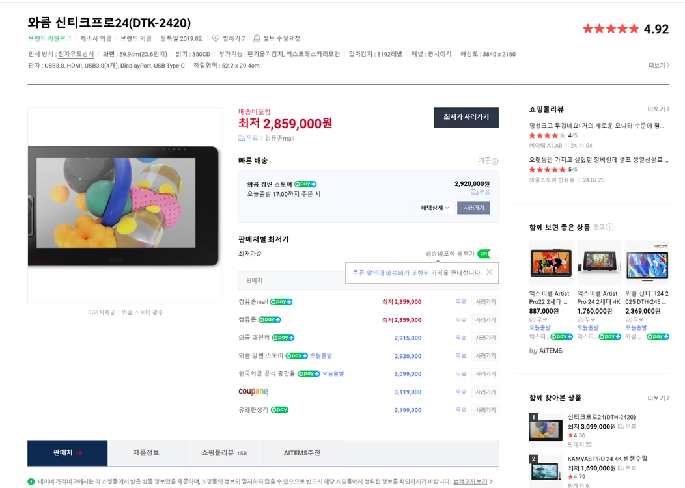
Task: Click 사러가기 for coupang row
Action: 485,392
